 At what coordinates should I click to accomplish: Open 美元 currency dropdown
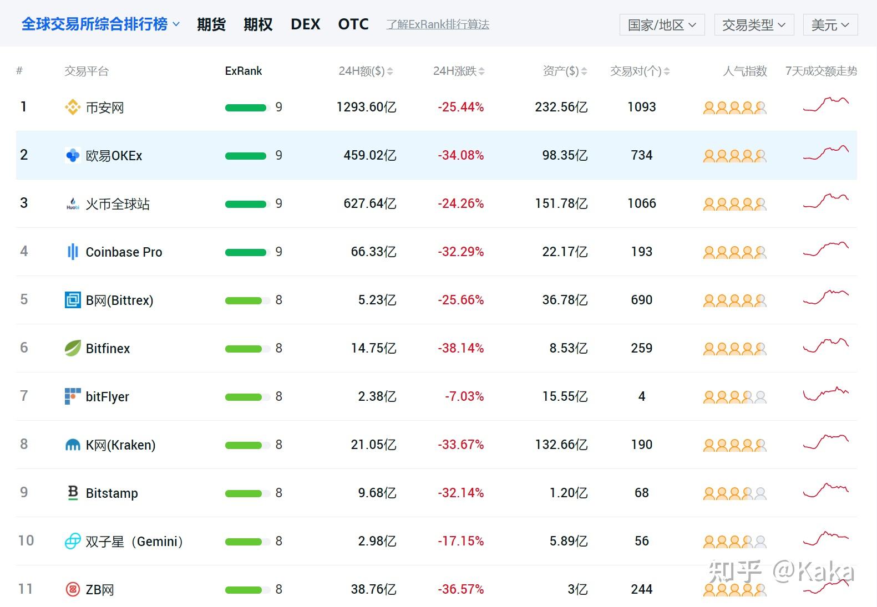[x=830, y=25]
